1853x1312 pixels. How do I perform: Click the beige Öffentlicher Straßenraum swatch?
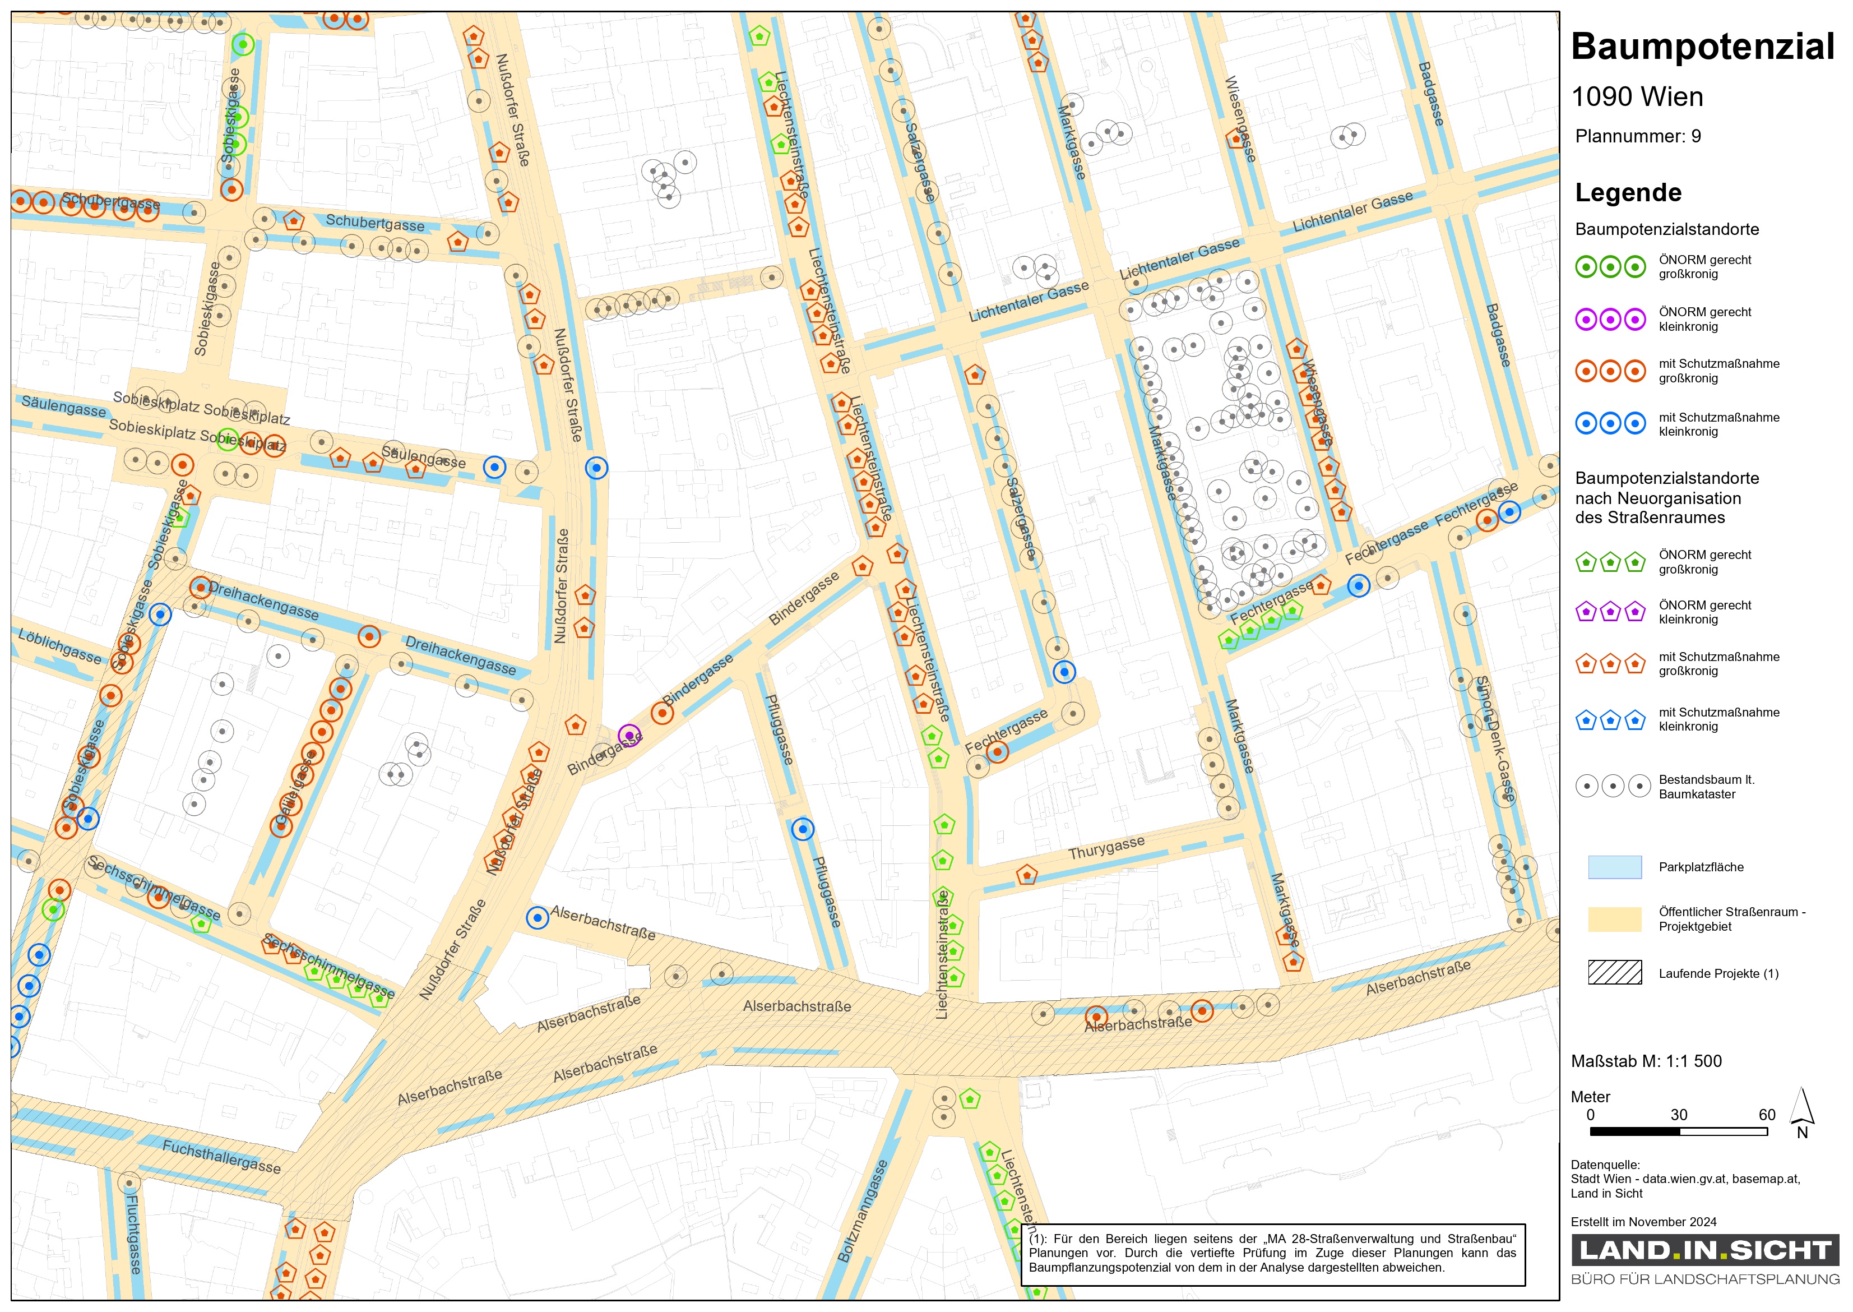pyautogui.click(x=1614, y=918)
